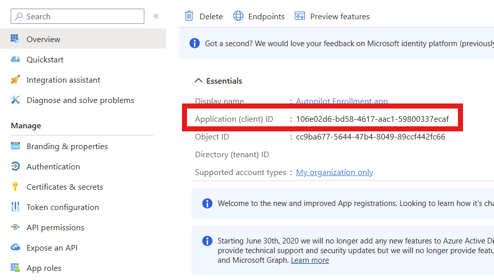Viewport: 494px width, 280px height.
Task: Click the Branding & properties icon
Action: (15, 147)
